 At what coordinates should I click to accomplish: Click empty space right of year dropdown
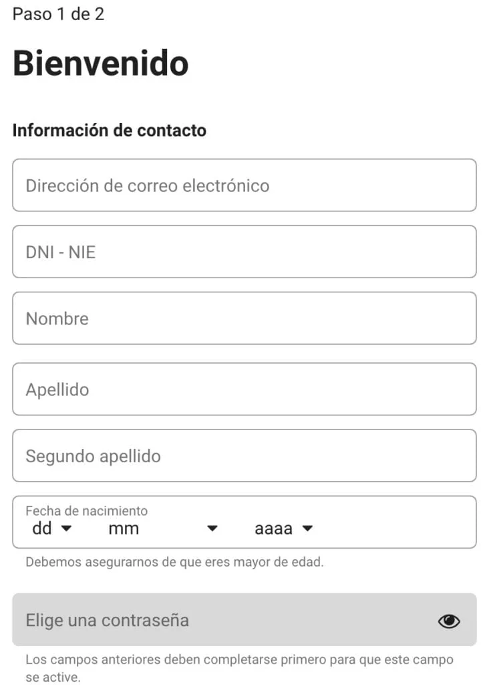coord(394,527)
